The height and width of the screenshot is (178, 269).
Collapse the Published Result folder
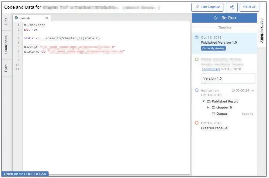(203, 101)
